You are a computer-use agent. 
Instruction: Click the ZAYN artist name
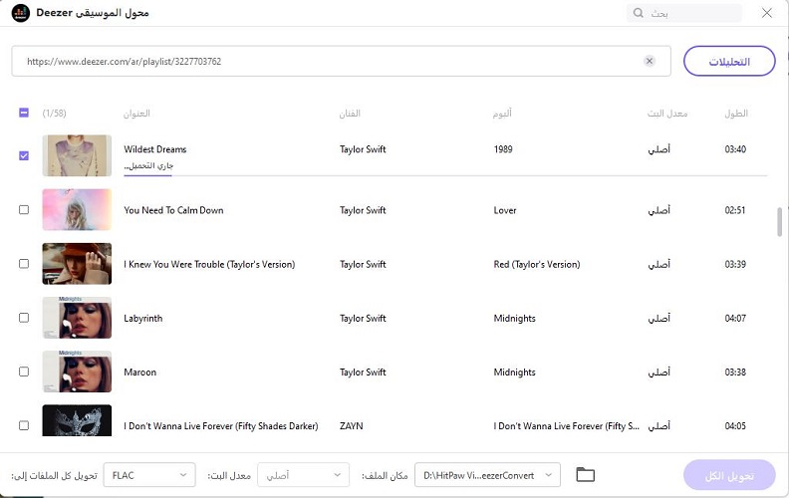coord(352,426)
